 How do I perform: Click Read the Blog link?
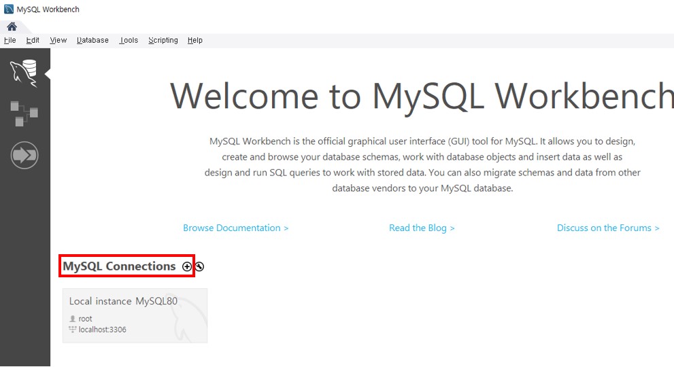tap(422, 228)
